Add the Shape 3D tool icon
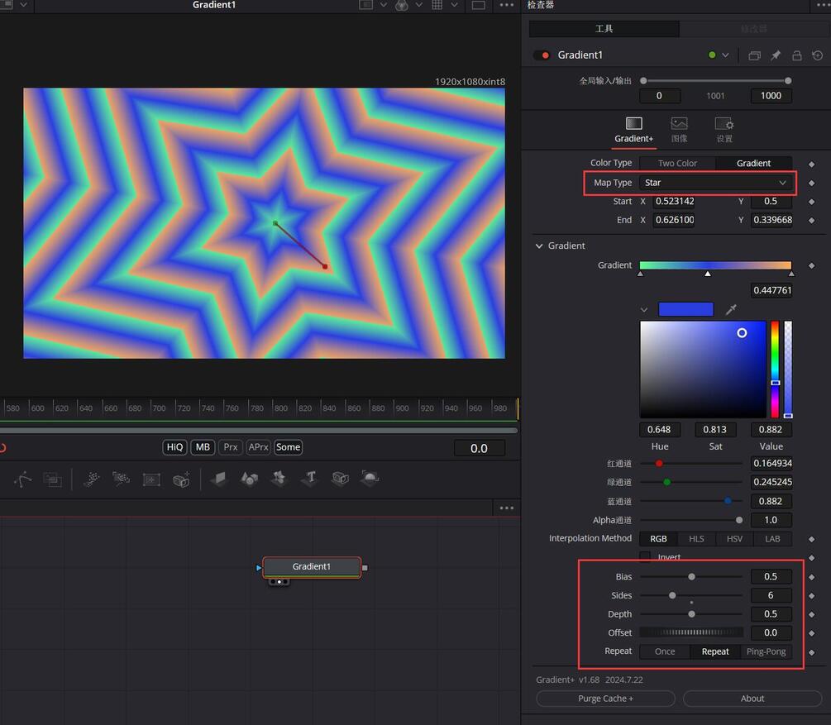 [x=249, y=479]
